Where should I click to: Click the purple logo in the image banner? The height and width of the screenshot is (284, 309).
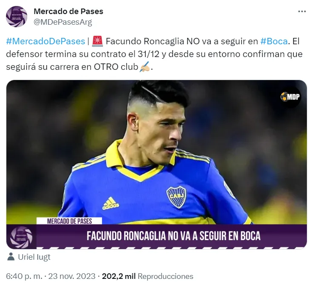click(21, 236)
